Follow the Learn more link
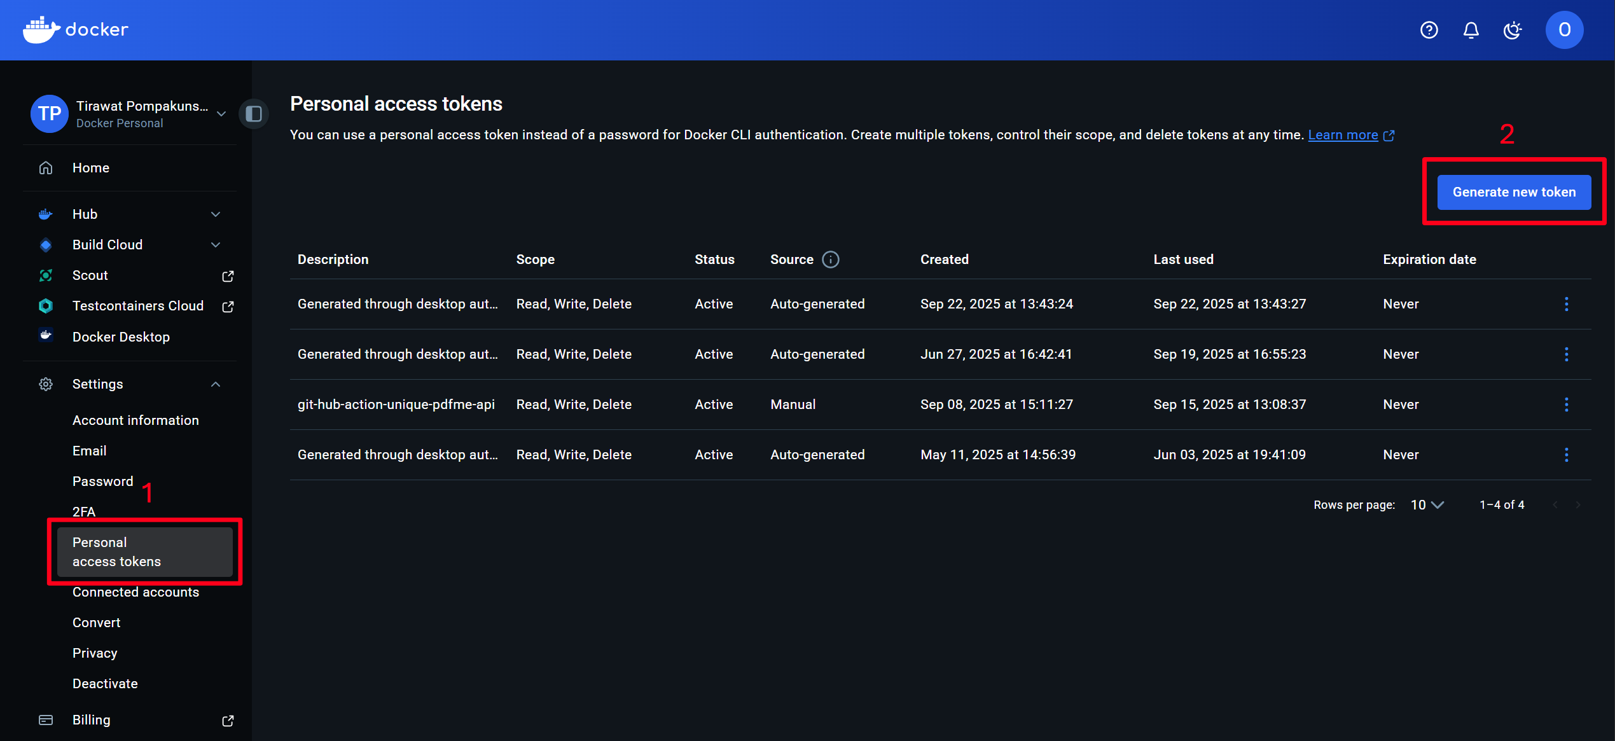 (1343, 135)
